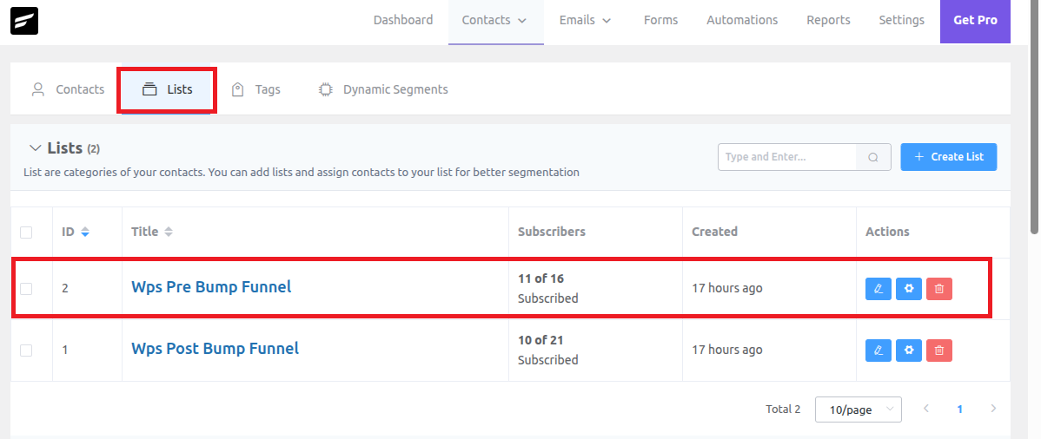
Task: Switch to the Lists tab
Action: coord(167,89)
